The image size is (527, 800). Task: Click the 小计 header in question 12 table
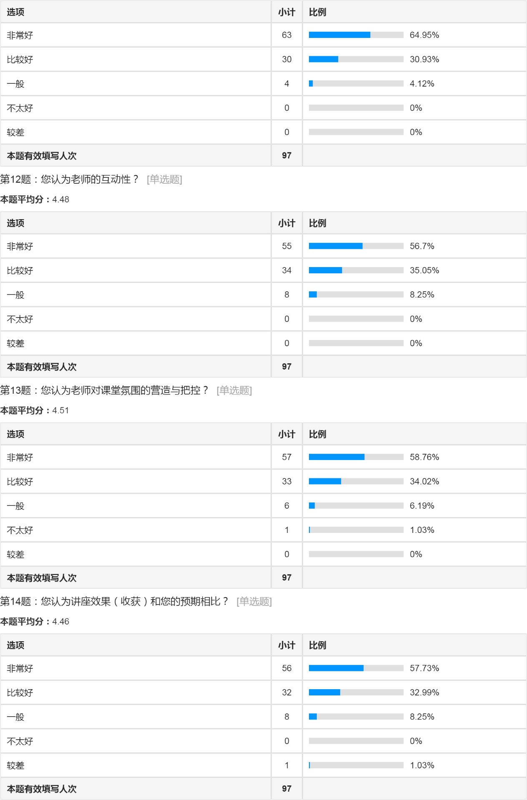[286, 223]
